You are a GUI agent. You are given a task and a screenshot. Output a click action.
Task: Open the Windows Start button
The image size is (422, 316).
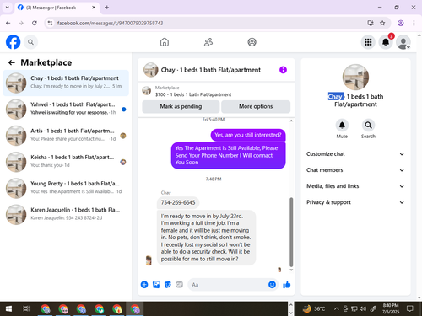click(x=8, y=309)
